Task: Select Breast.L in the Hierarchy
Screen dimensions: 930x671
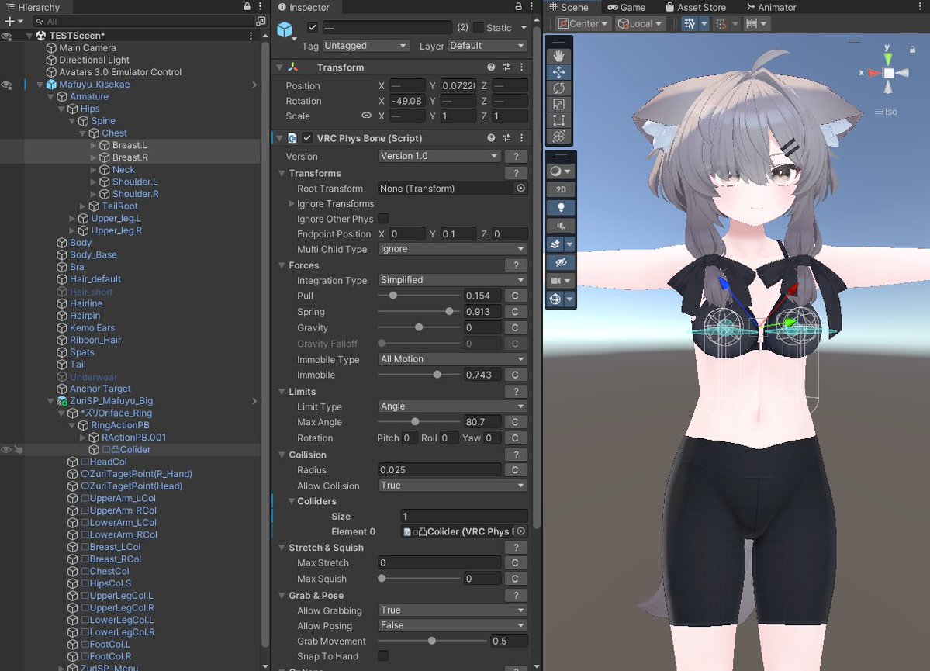Action: point(130,145)
